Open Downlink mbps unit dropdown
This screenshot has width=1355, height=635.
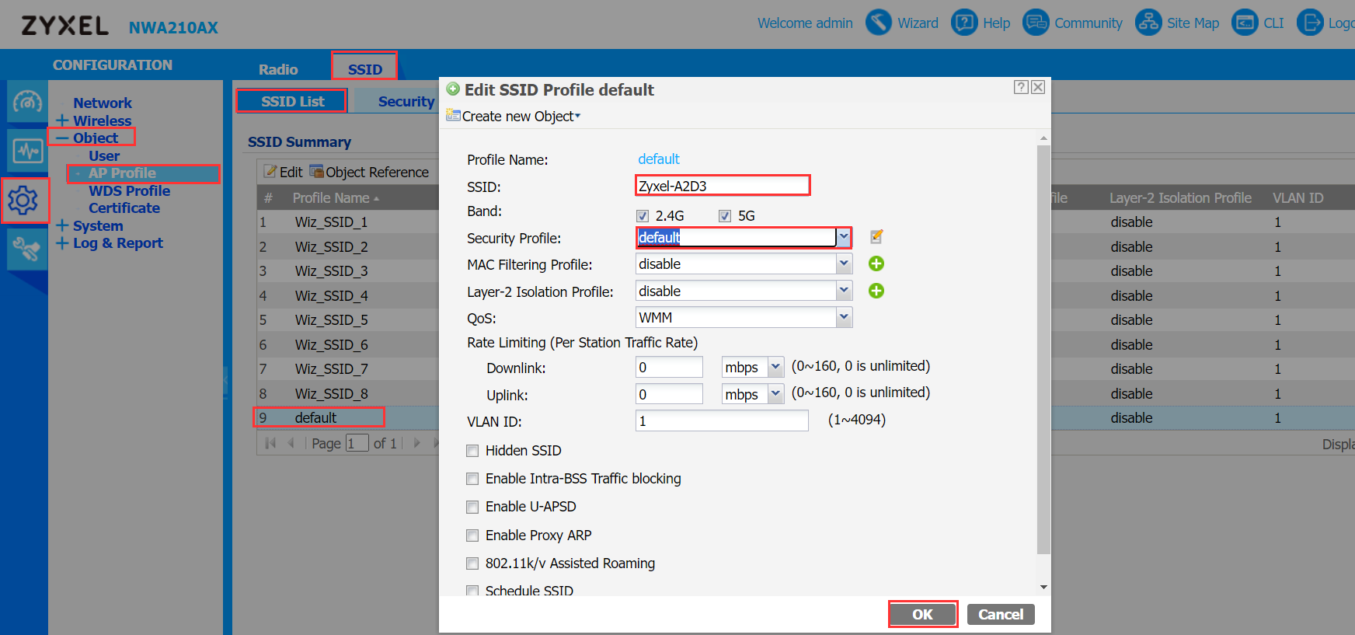click(775, 368)
